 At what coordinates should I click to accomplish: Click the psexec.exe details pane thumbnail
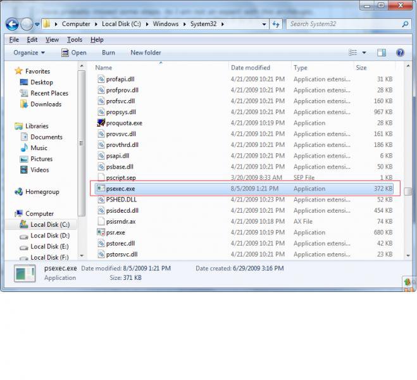(x=25, y=274)
